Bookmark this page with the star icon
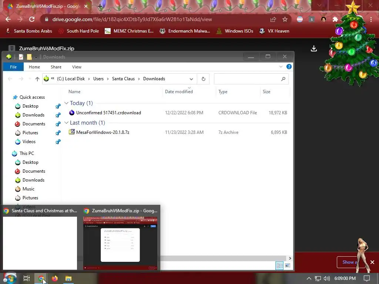Image resolution: width=379 pixels, height=284 pixels. coord(285,19)
